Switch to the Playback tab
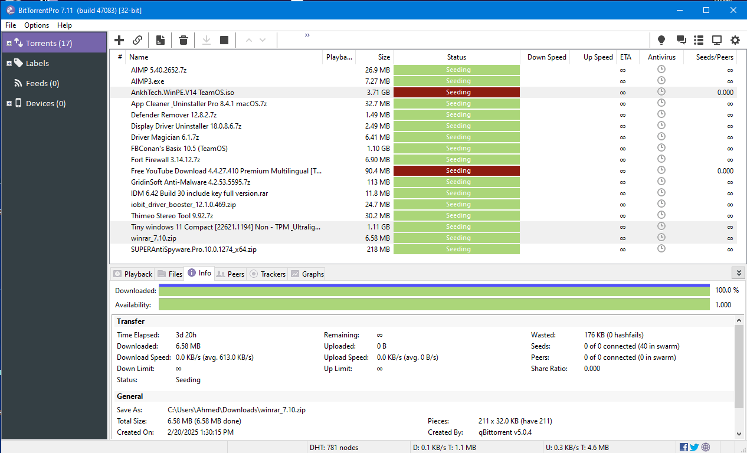747x453 pixels. 133,274
